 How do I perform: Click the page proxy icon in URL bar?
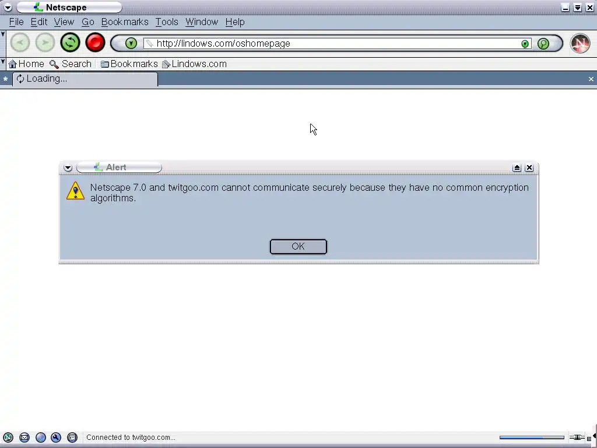[150, 43]
